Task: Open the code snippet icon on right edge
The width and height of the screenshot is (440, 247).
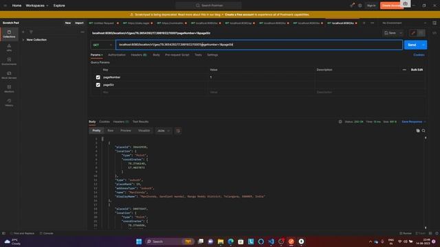Action: tap(434, 33)
